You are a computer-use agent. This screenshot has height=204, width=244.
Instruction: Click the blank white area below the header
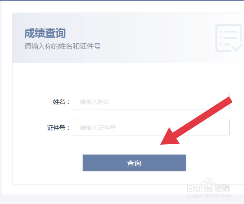124,78
